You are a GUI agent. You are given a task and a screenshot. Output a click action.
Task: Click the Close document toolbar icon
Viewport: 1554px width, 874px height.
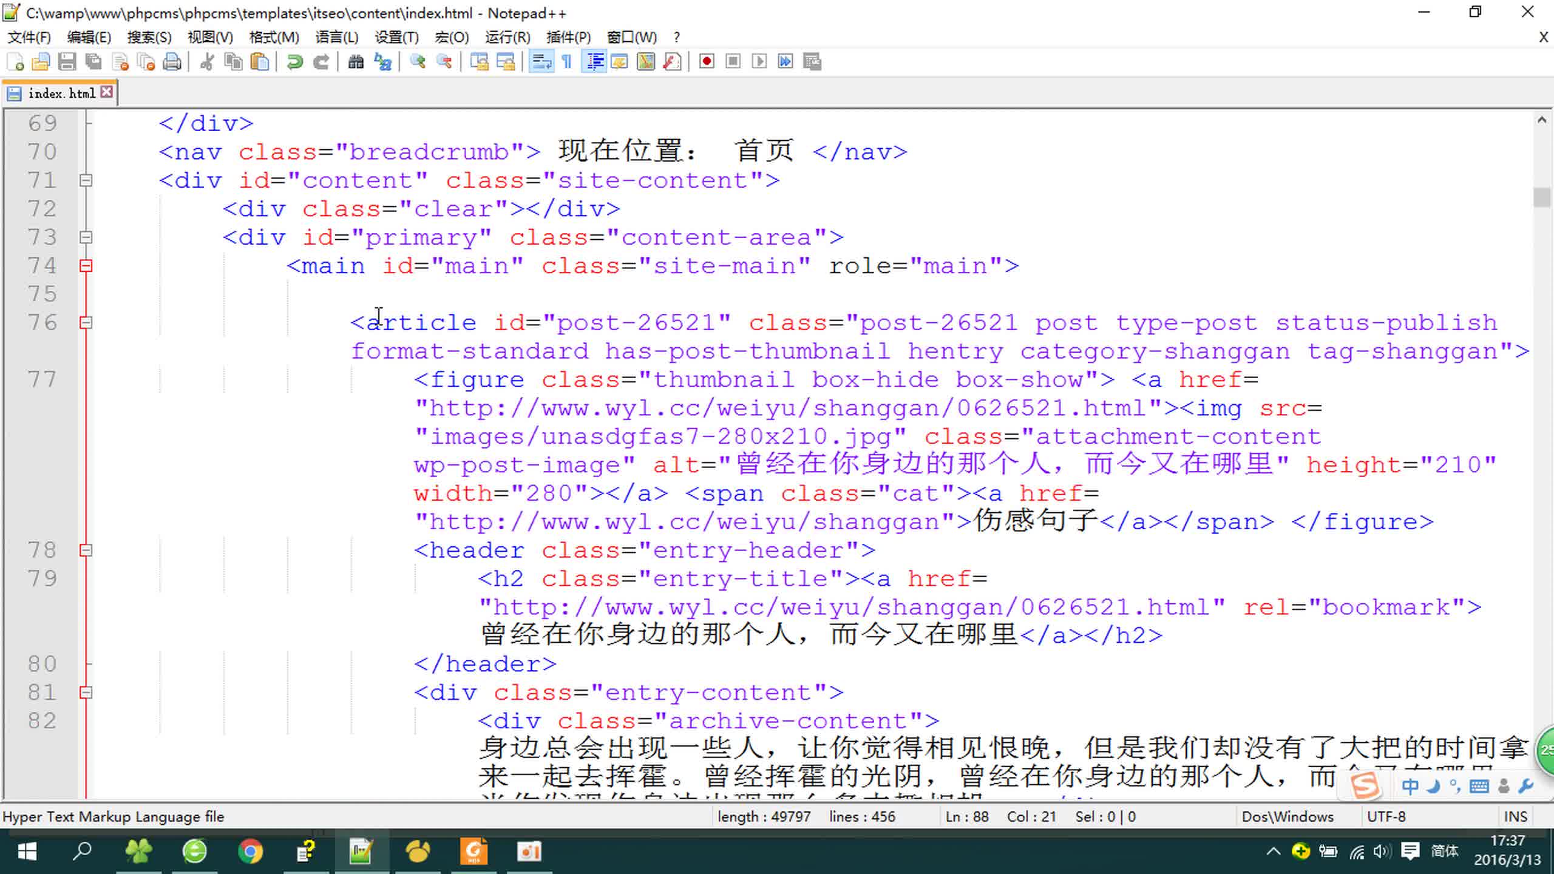120,61
